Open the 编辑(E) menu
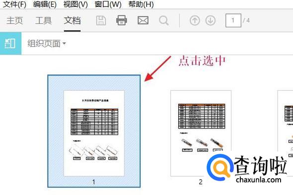 pyautogui.click(x=45, y=4)
